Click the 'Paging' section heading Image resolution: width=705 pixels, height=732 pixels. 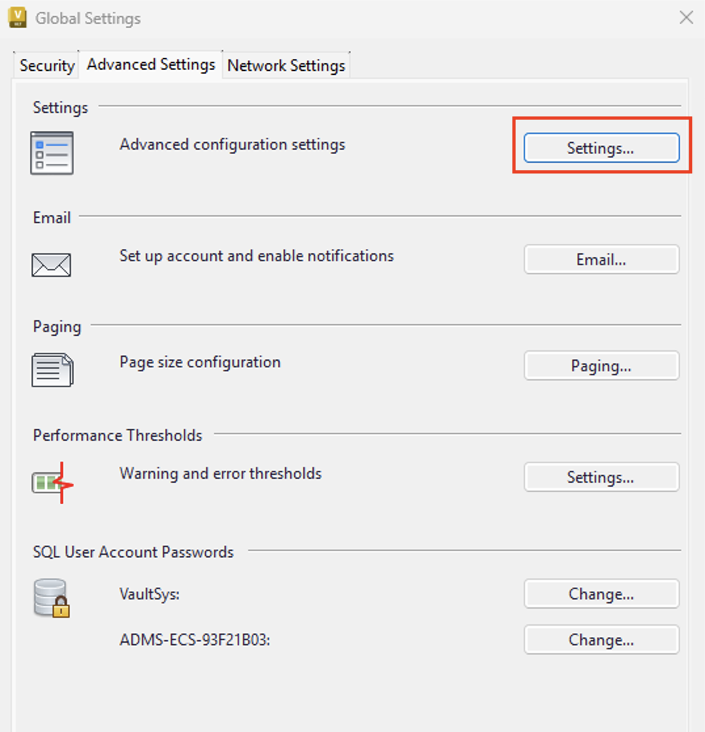point(57,327)
